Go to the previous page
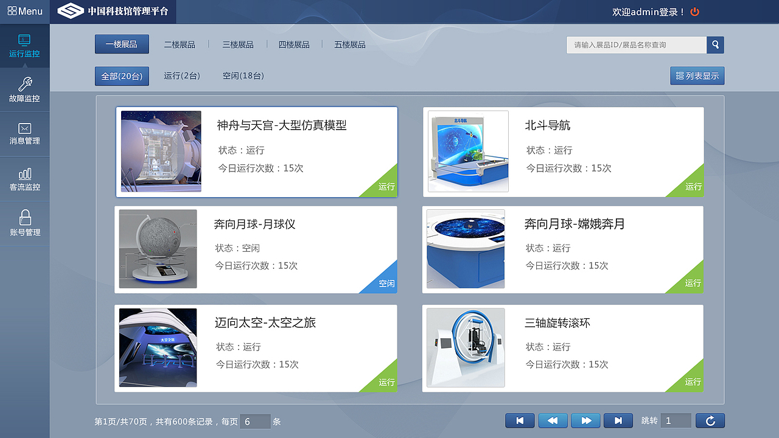This screenshot has width=779, height=438. (x=553, y=420)
